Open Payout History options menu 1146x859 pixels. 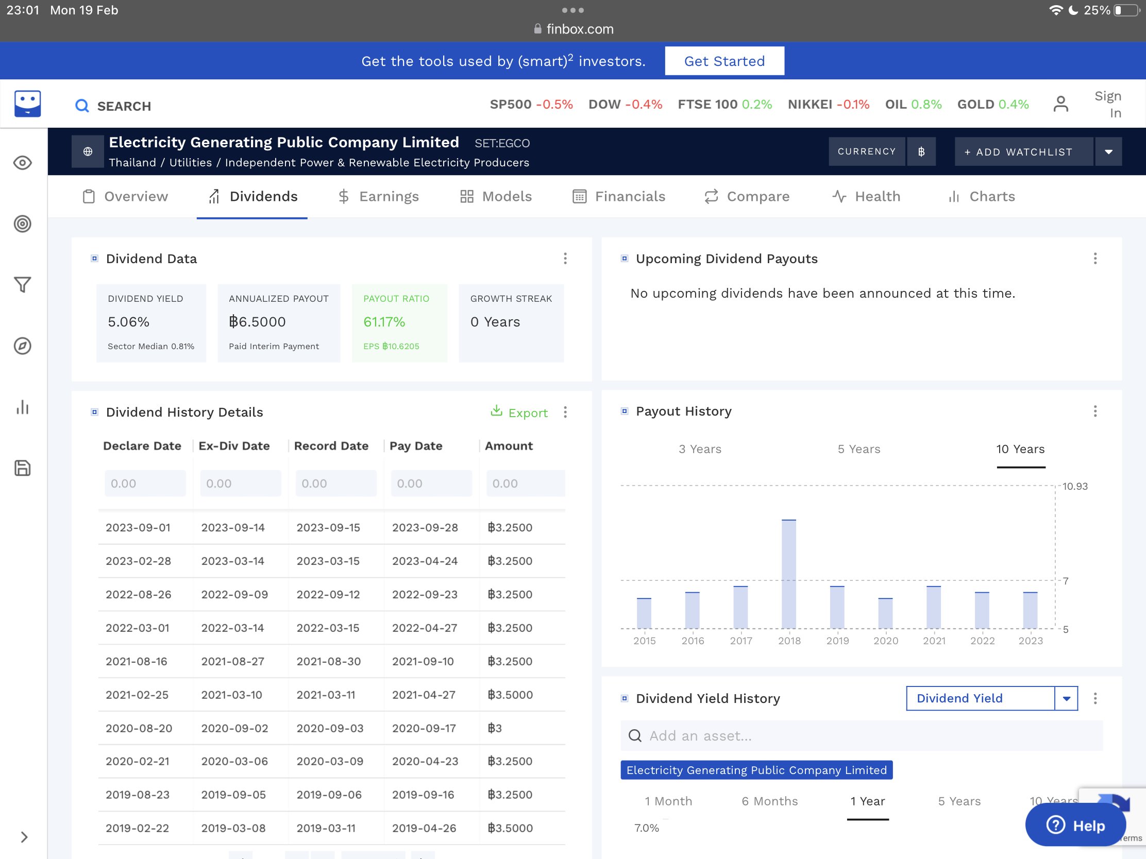pyautogui.click(x=1095, y=411)
